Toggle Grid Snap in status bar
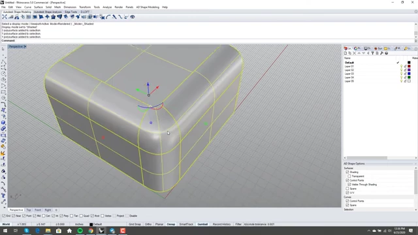 coord(135,225)
